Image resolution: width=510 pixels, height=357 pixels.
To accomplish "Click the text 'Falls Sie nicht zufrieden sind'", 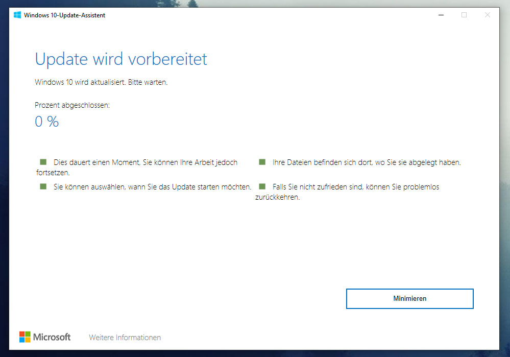I will [x=318, y=187].
